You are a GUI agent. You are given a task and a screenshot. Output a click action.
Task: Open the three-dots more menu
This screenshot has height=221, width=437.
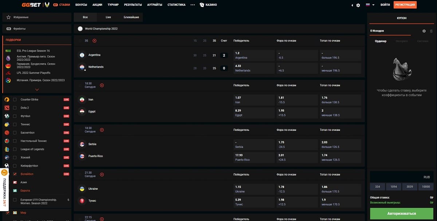point(193,5)
